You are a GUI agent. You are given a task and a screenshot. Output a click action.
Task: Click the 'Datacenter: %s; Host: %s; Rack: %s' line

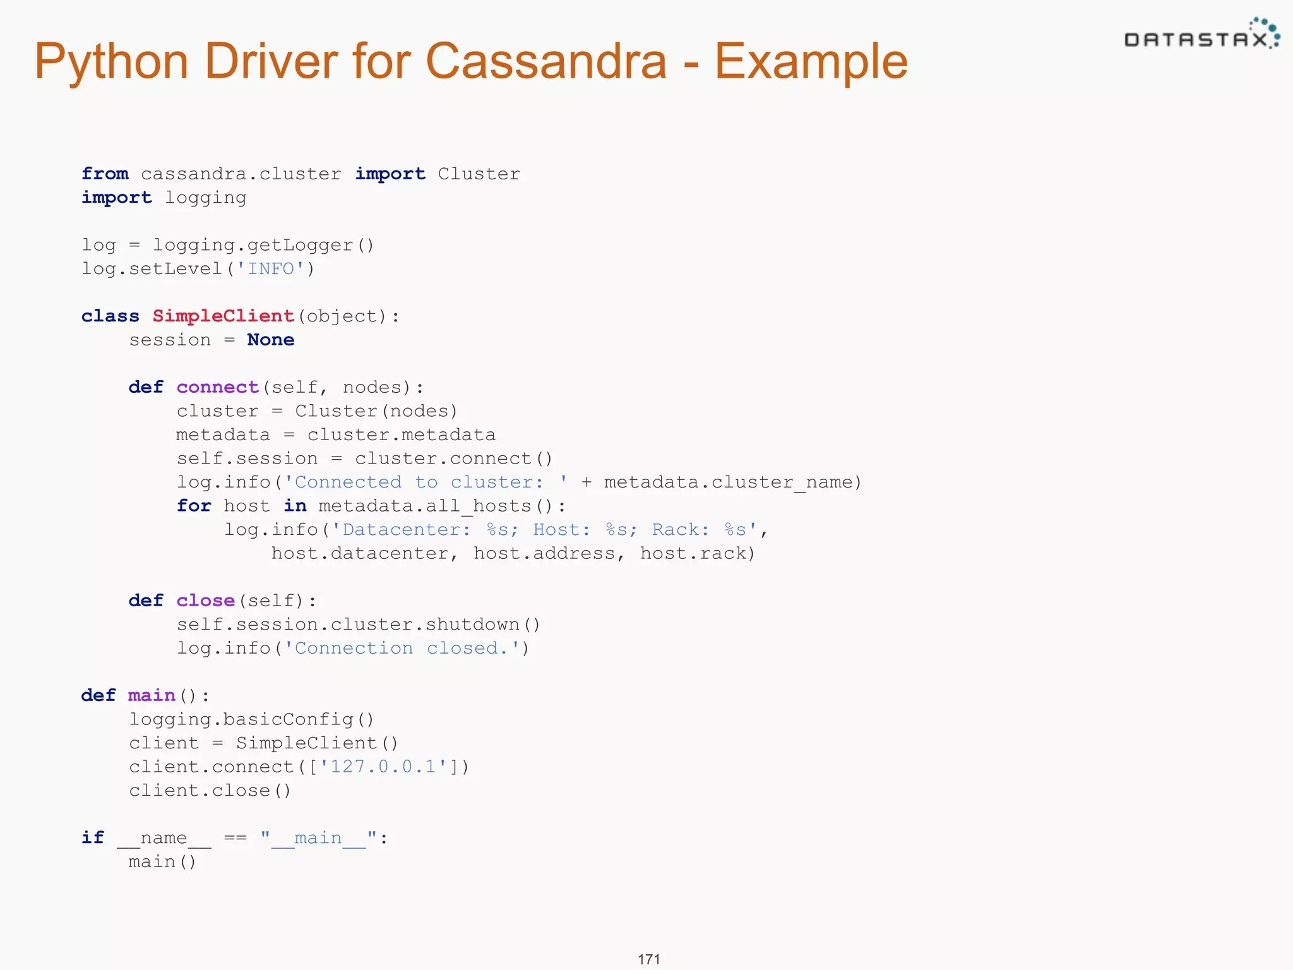pos(496,530)
